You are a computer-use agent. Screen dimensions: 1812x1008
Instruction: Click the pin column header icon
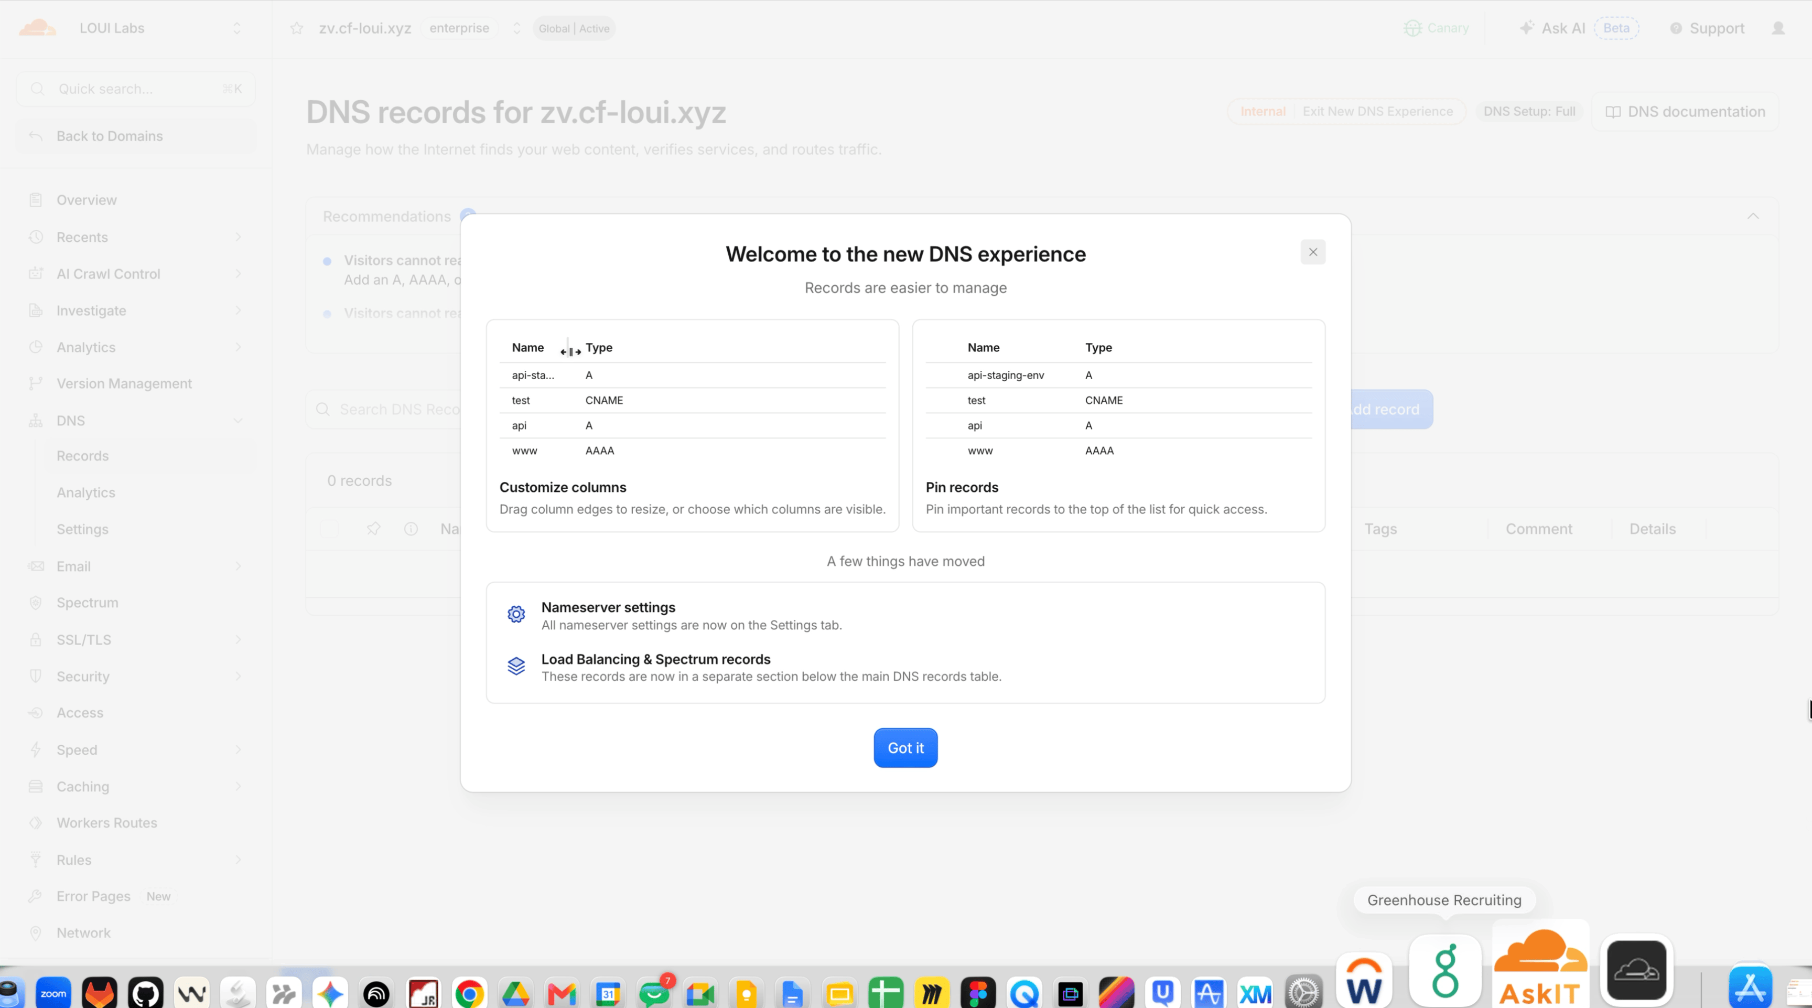pyautogui.click(x=373, y=529)
